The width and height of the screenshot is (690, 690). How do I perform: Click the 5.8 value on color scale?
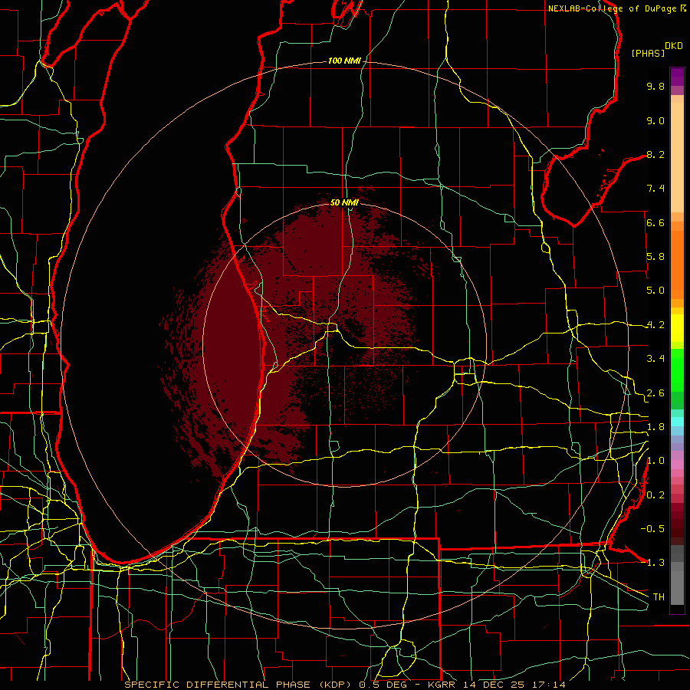pos(655,257)
